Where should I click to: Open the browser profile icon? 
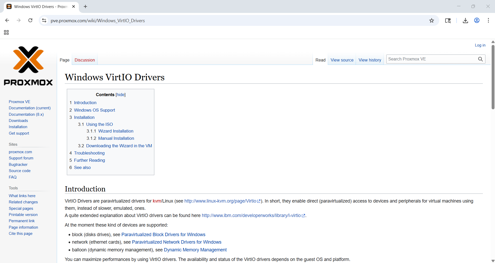[x=477, y=20]
